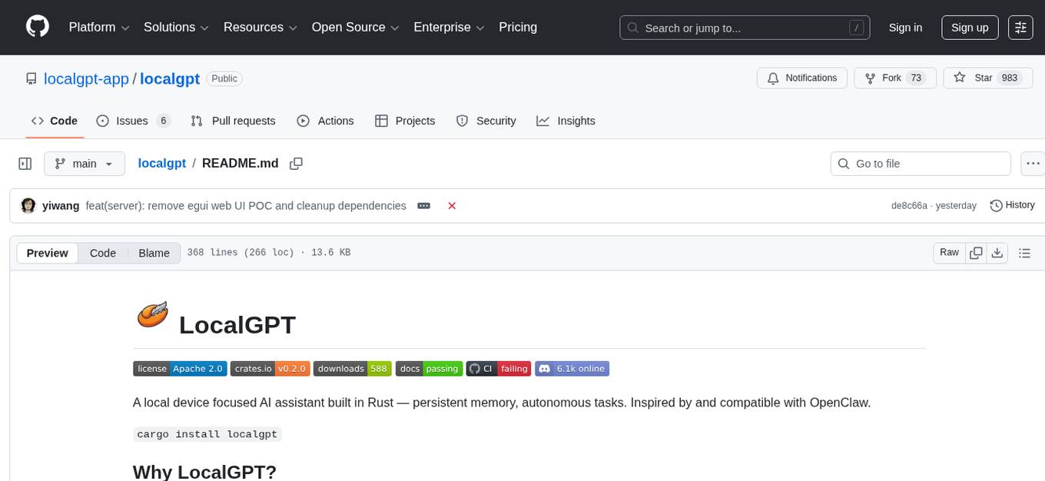Open the main branch selector

click(84, 163)
